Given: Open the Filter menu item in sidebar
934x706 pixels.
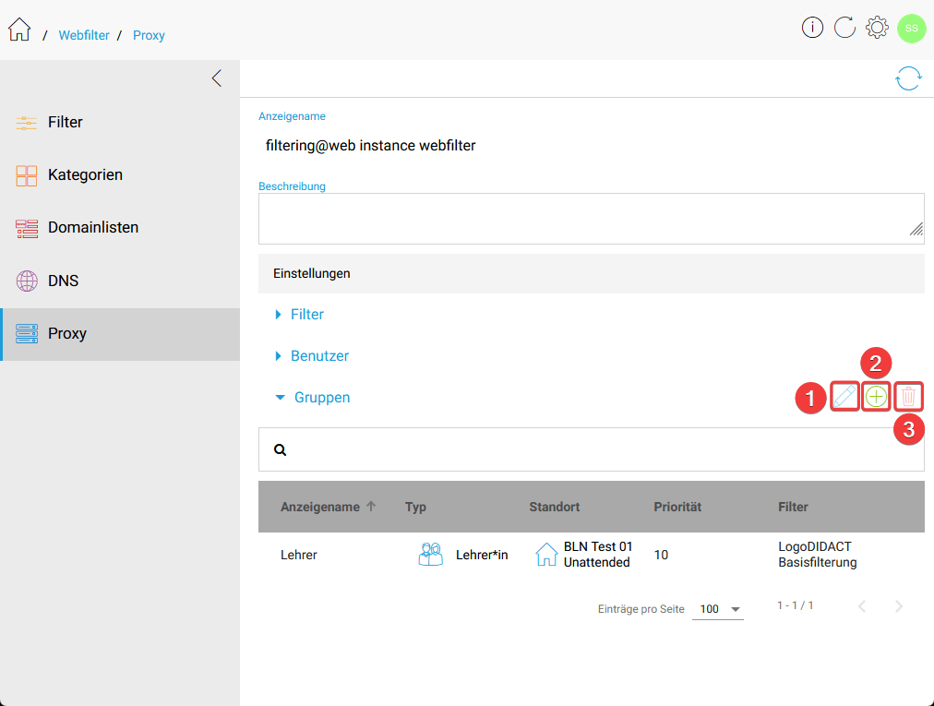Looking at the screenshot, I should click(x=120, y=122).
